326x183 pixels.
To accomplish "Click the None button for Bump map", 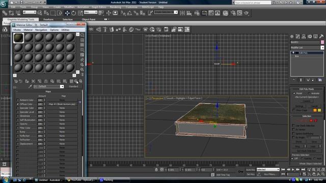I will (62, 132).
